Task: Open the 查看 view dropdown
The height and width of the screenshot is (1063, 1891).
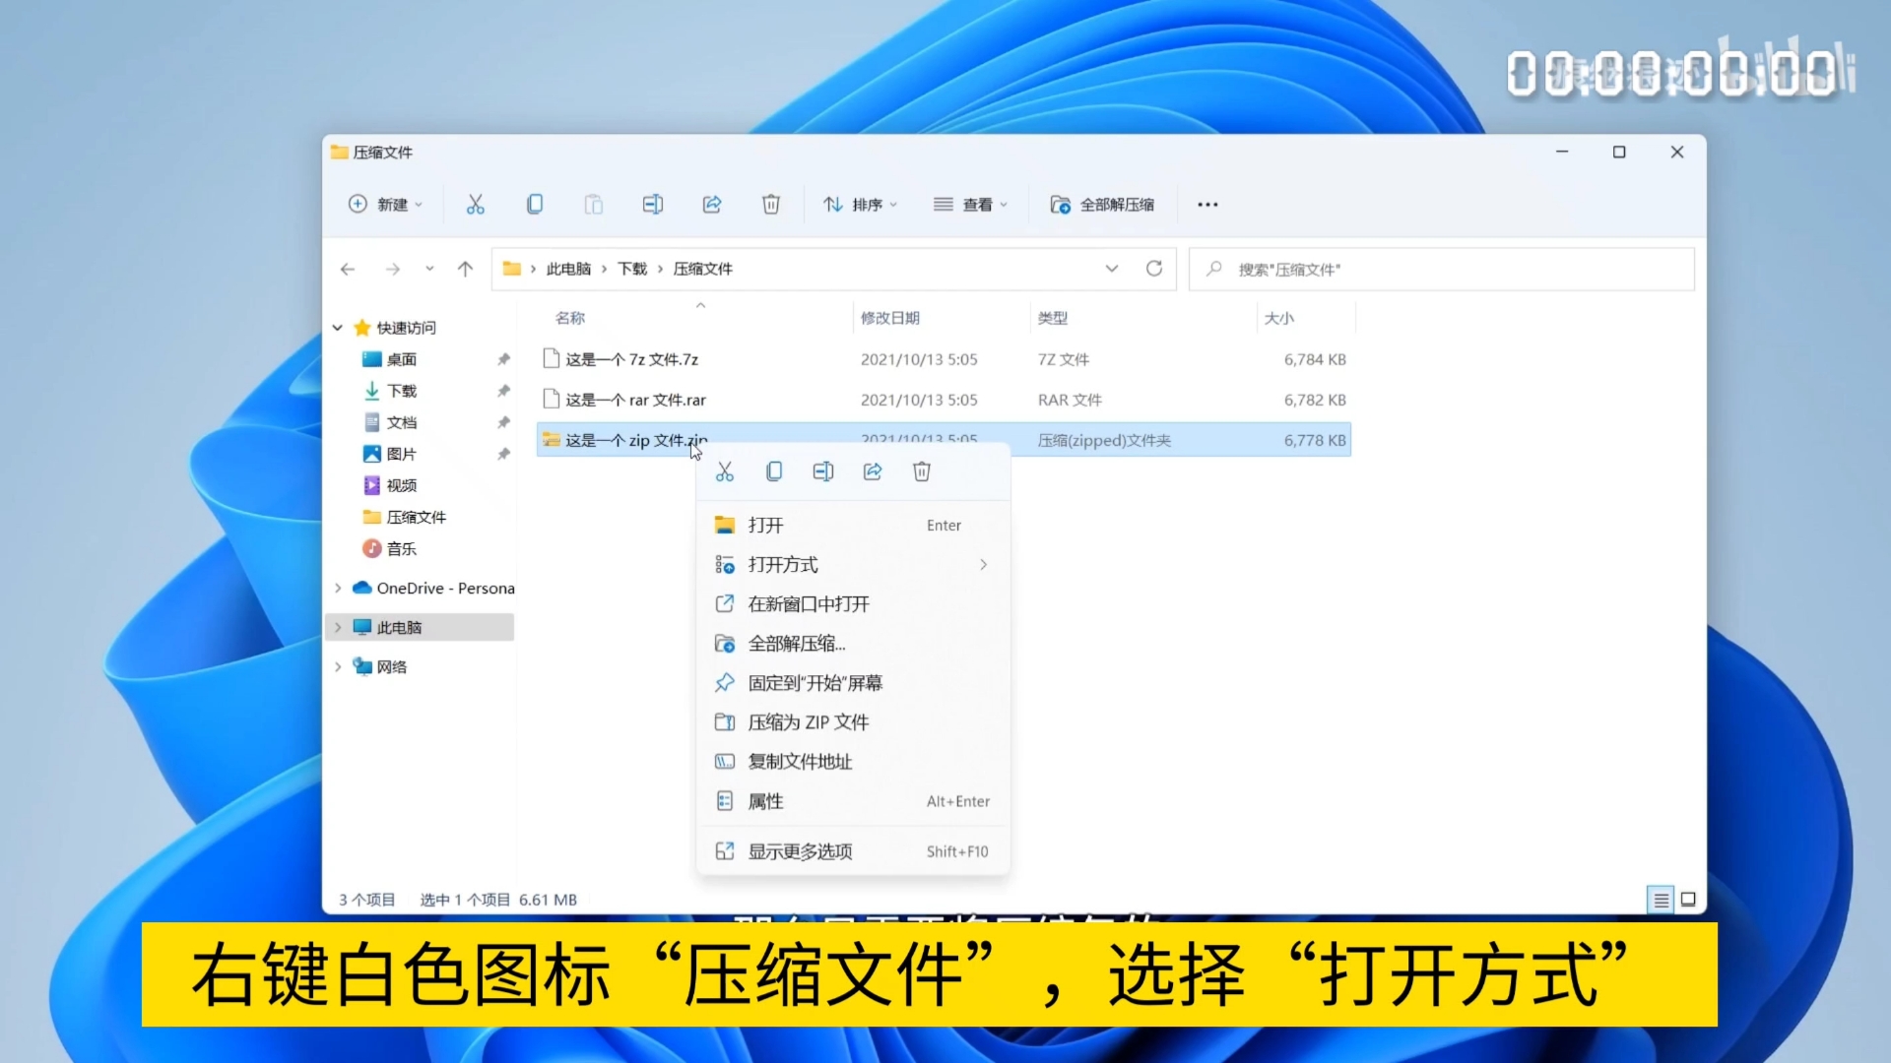Action: pyautogui.click(x=970, y=204)
